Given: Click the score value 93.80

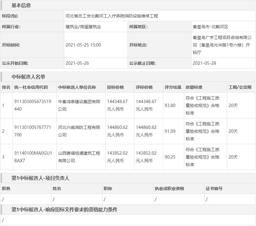Looking at the screenshot, I should point(170,106).
